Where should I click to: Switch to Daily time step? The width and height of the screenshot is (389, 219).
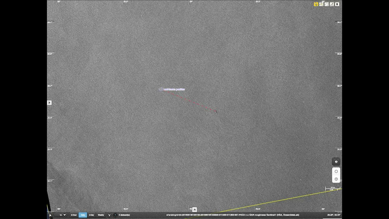(x=83, y=215)
